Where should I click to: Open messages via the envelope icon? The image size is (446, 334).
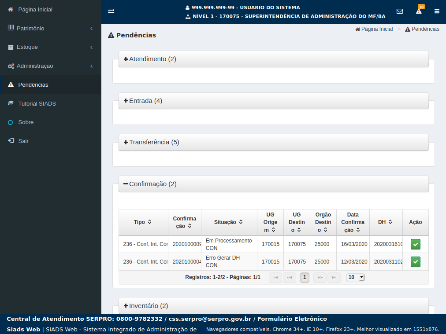point(400,11)
